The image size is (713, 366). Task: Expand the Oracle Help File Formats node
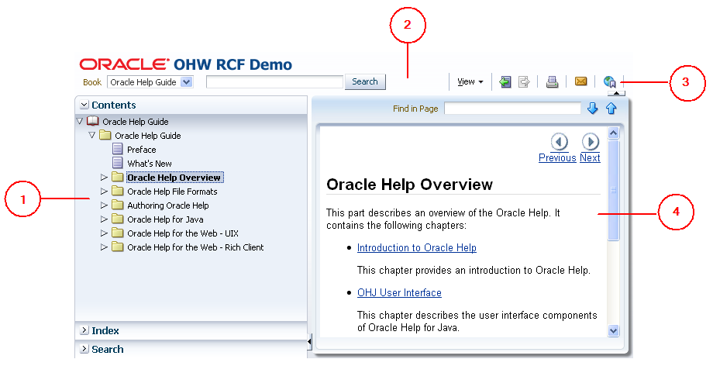104,192
